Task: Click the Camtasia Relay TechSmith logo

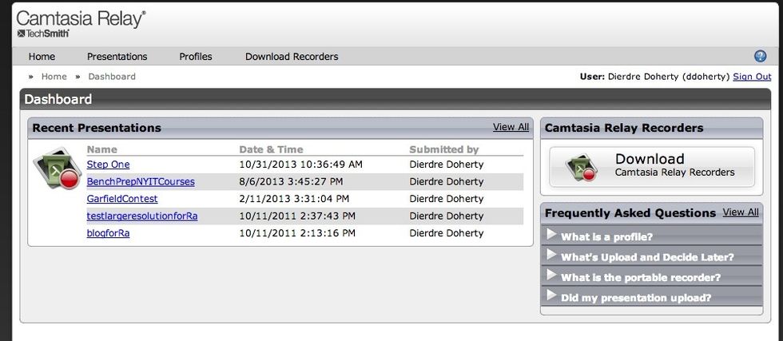Action: pos(80,23)
